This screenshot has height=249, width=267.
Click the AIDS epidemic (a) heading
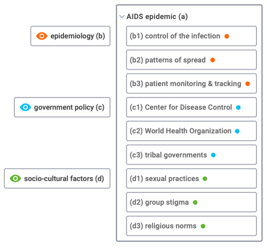(157, 17)
